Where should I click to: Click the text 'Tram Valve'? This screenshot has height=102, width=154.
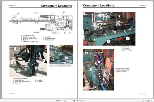126,48
